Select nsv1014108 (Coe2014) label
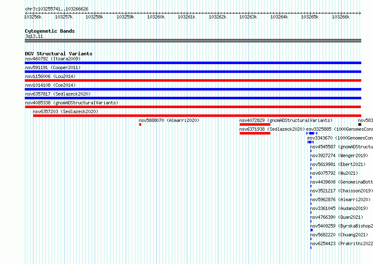 pos(50,85)
